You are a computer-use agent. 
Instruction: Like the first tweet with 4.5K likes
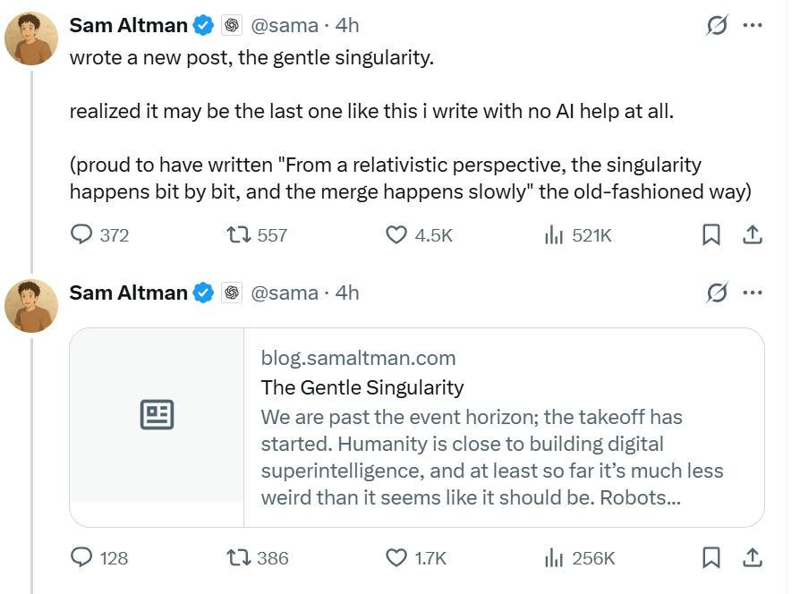tap(396, 234)
